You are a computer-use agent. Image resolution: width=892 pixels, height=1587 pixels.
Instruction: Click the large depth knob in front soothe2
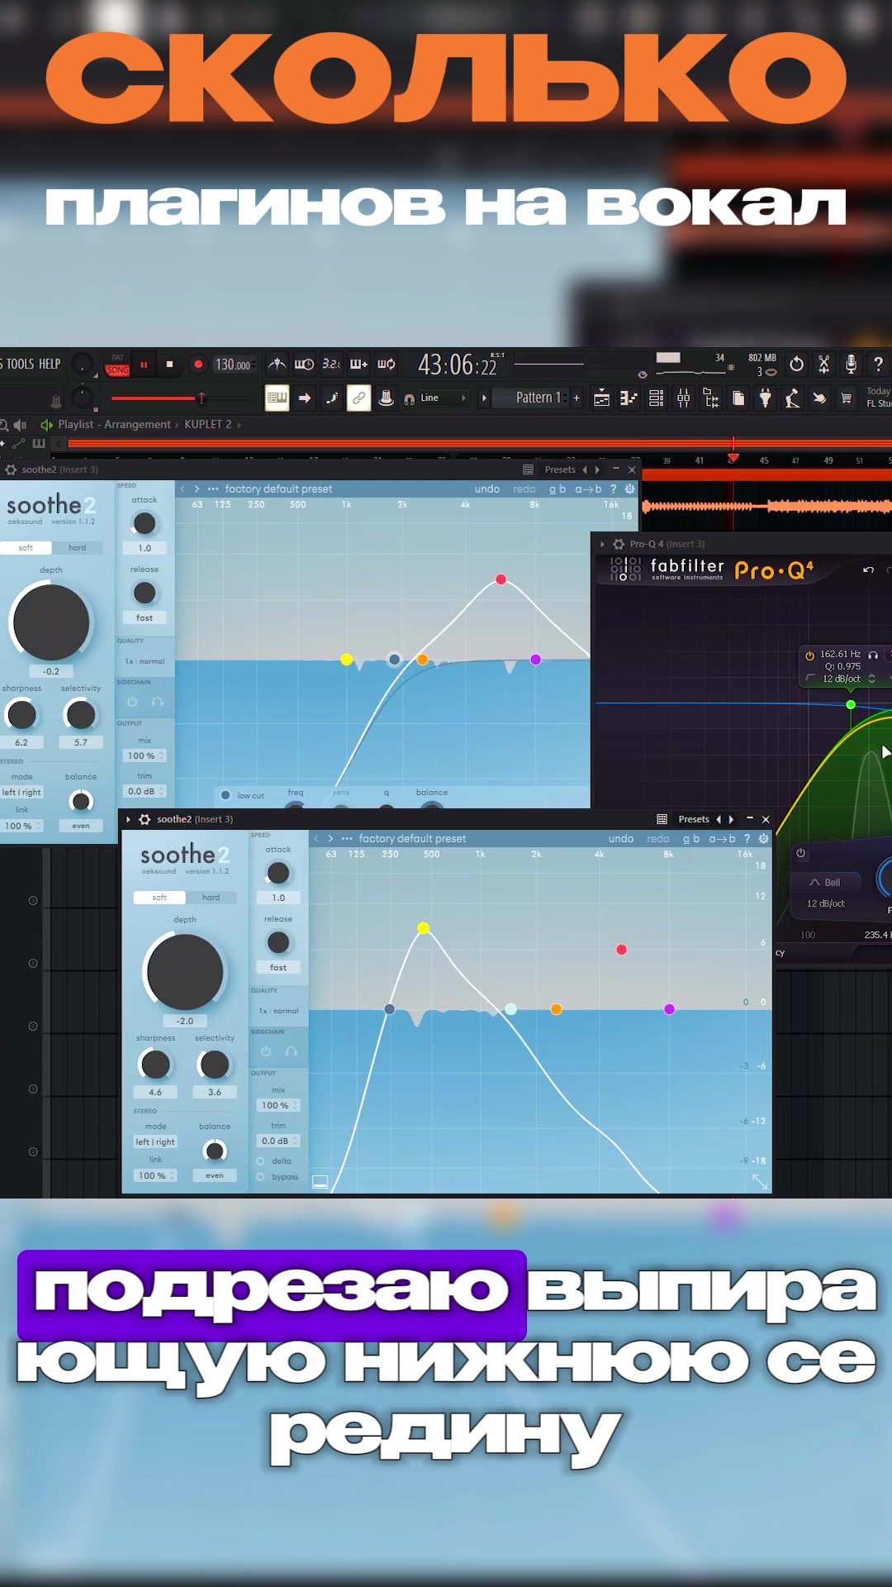(x=185, y=972)
